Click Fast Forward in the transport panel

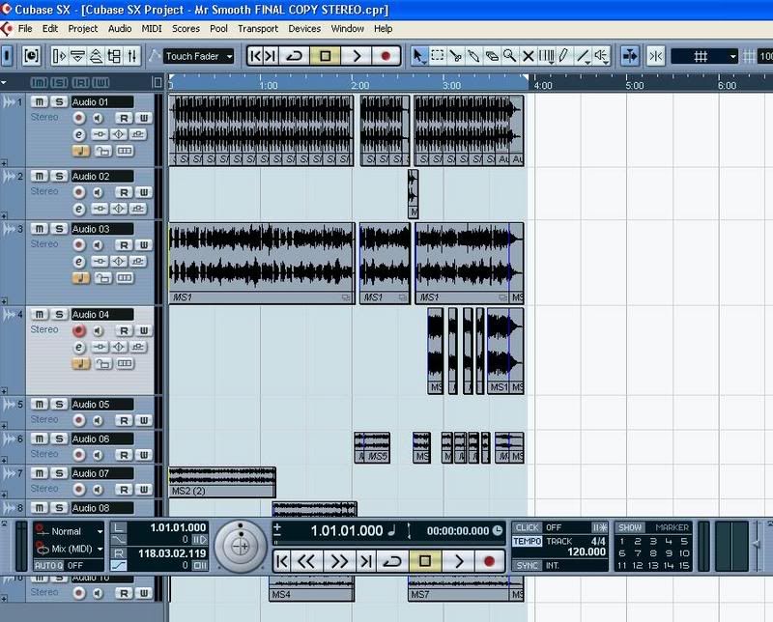tap(339, 561)
